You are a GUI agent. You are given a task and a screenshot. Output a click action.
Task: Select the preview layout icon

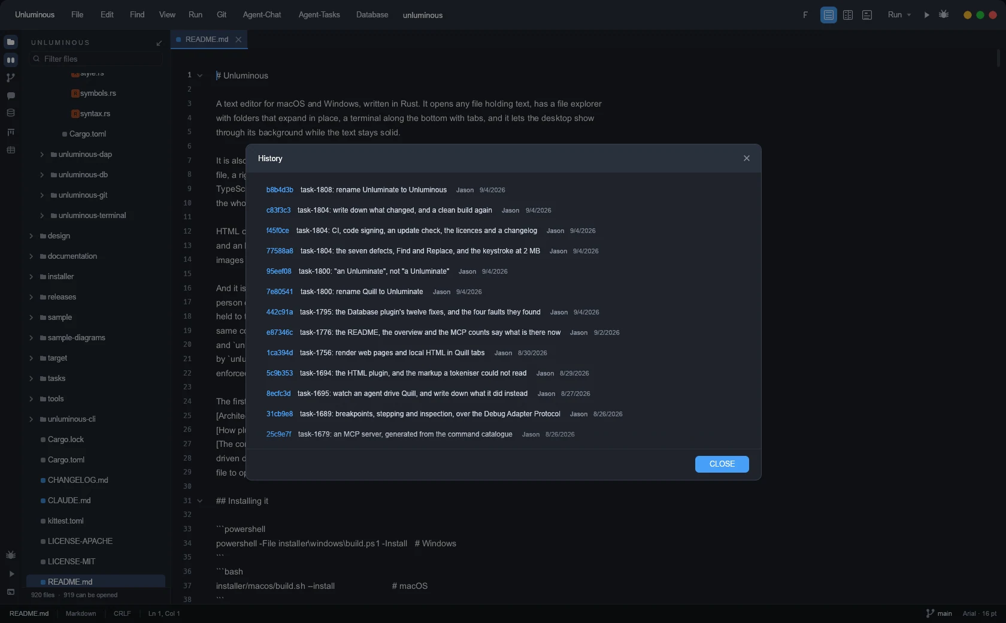coord(867,15)
